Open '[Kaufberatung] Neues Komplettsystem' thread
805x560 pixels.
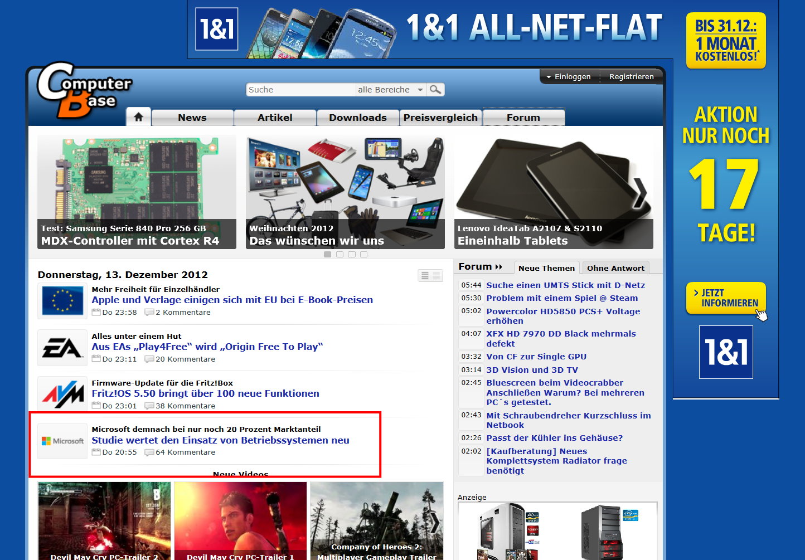click(556, 461)
